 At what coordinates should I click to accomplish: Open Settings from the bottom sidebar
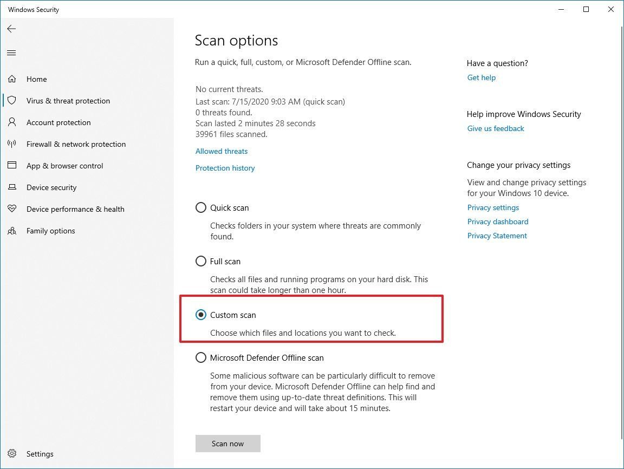[x=12, y=454]
